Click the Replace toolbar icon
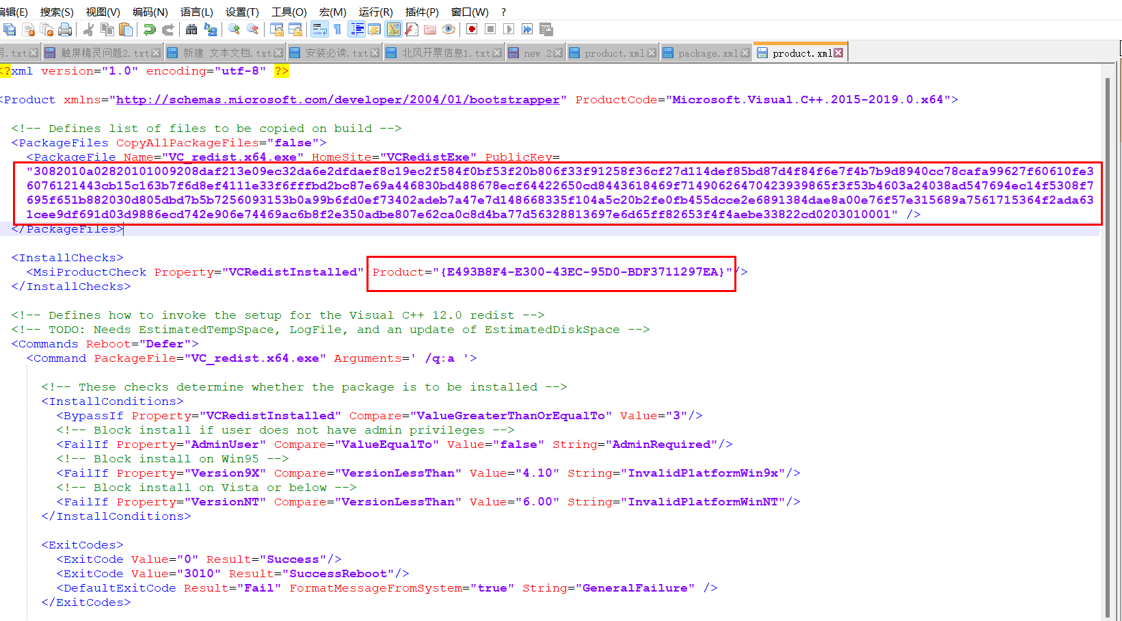The width and height of the screenshot is (1122, 621). pyautogui.click(x=211, y=29)
